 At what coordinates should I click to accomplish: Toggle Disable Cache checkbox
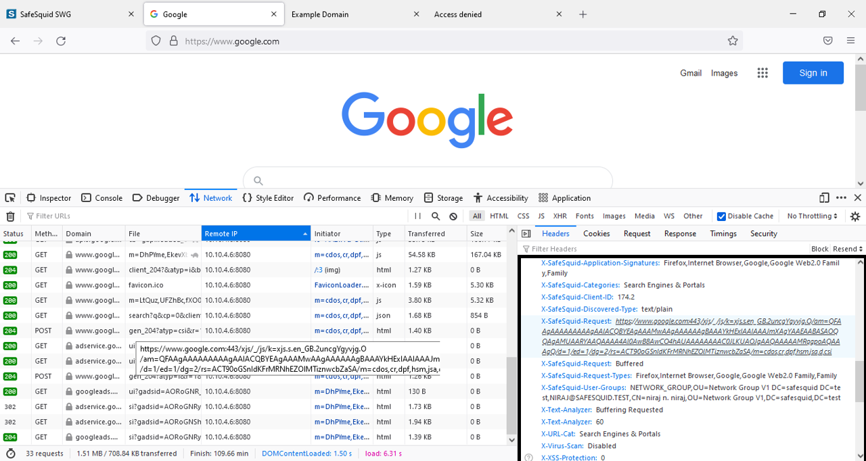click(721, 216)
